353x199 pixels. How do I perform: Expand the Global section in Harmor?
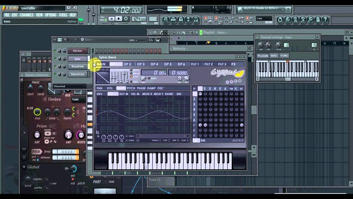coord(24,167)
